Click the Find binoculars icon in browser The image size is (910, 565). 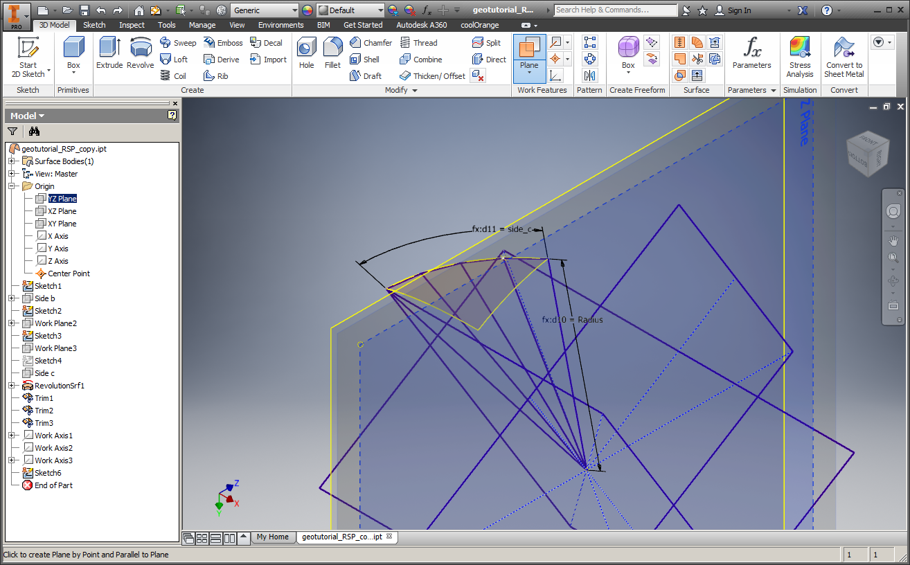point(34,132)
